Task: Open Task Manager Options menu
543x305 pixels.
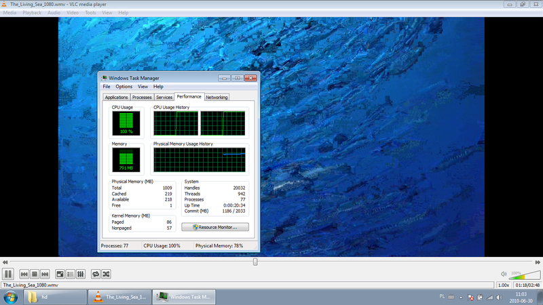Action: (x=124, y=87)
